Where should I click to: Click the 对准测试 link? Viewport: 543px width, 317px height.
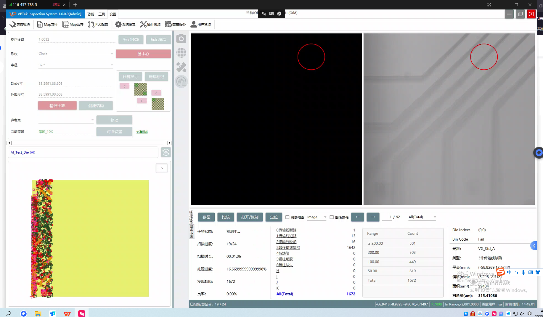coord(142,132)
